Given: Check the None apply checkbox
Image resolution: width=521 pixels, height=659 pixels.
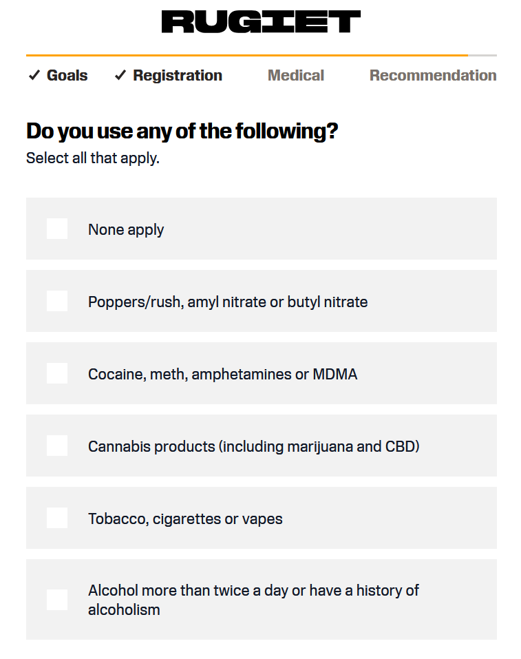Looking at the screenshot, I should 57,229.
